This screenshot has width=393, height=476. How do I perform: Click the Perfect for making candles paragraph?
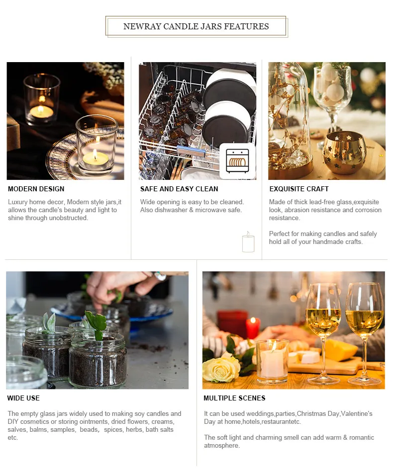coord(323,238)
